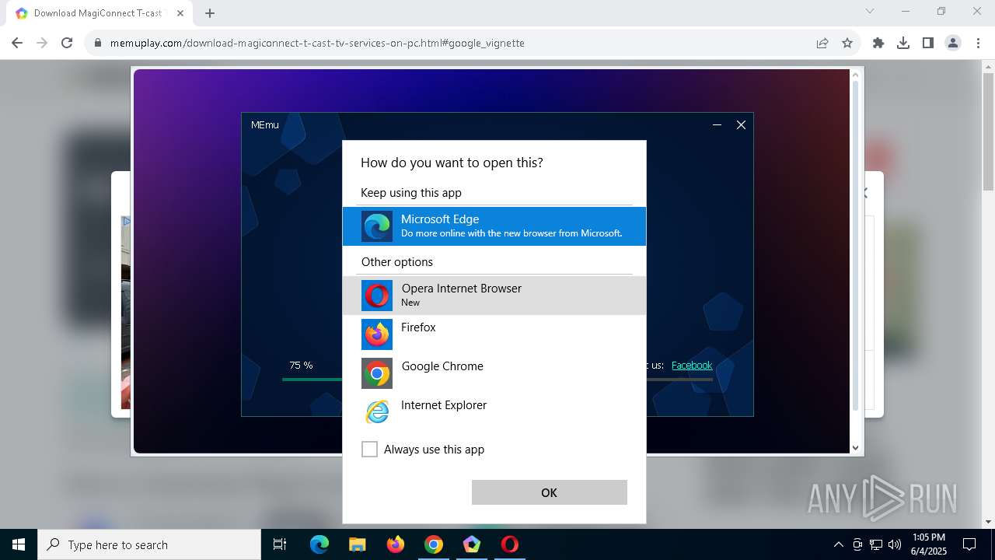Pick Google Chrome in the app list
This screenshot has height=560, width=995.
click(x=494, y=373)
